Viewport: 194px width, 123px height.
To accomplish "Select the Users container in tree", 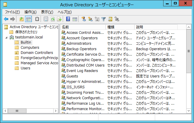I will (x=25, y=68).
